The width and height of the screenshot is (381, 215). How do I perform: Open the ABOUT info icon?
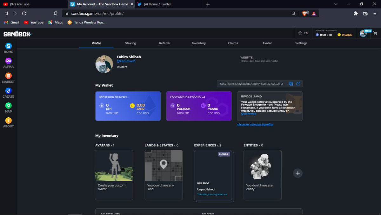pos(8,120)
